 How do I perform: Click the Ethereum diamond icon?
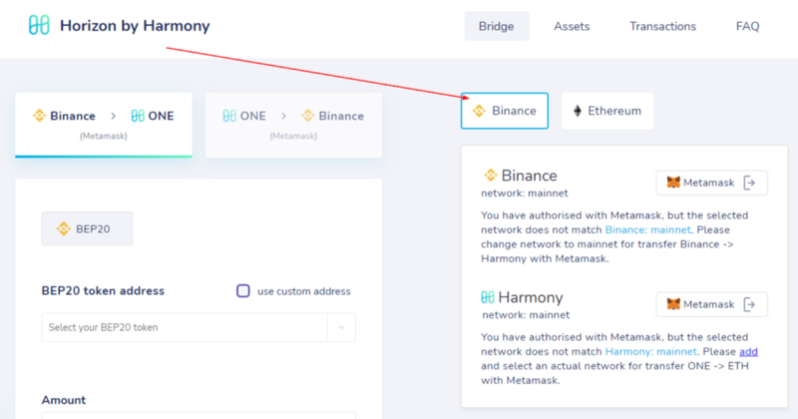click(x=577, y=111)
